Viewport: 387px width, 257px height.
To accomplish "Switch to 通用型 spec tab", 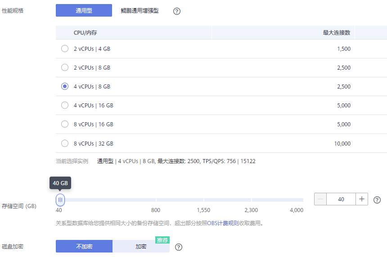I will (x=84, y=10).
